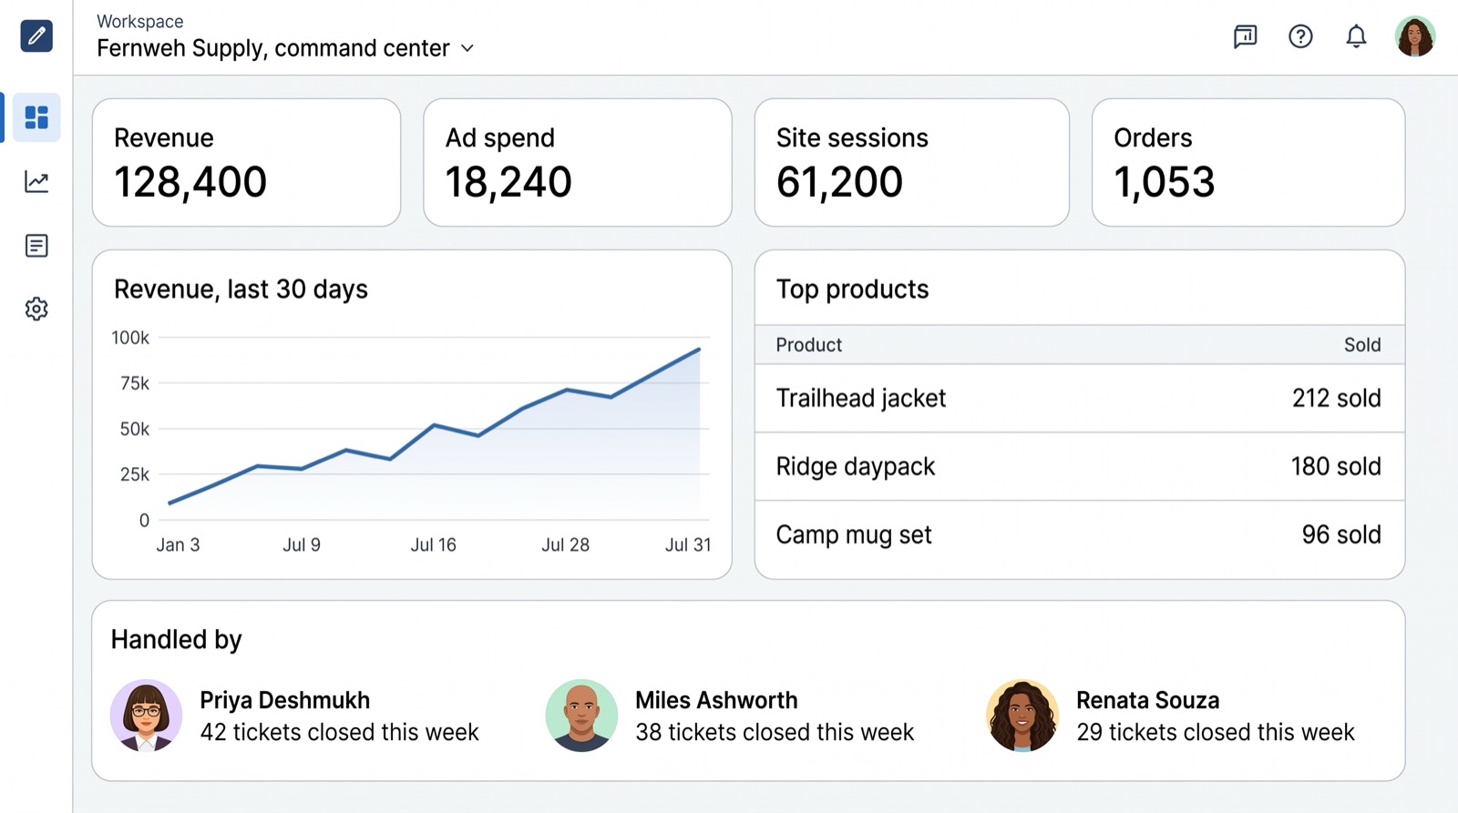1458x813 pixels.
Task: Click the Jul 28 date label
Action: pos(565,544)
